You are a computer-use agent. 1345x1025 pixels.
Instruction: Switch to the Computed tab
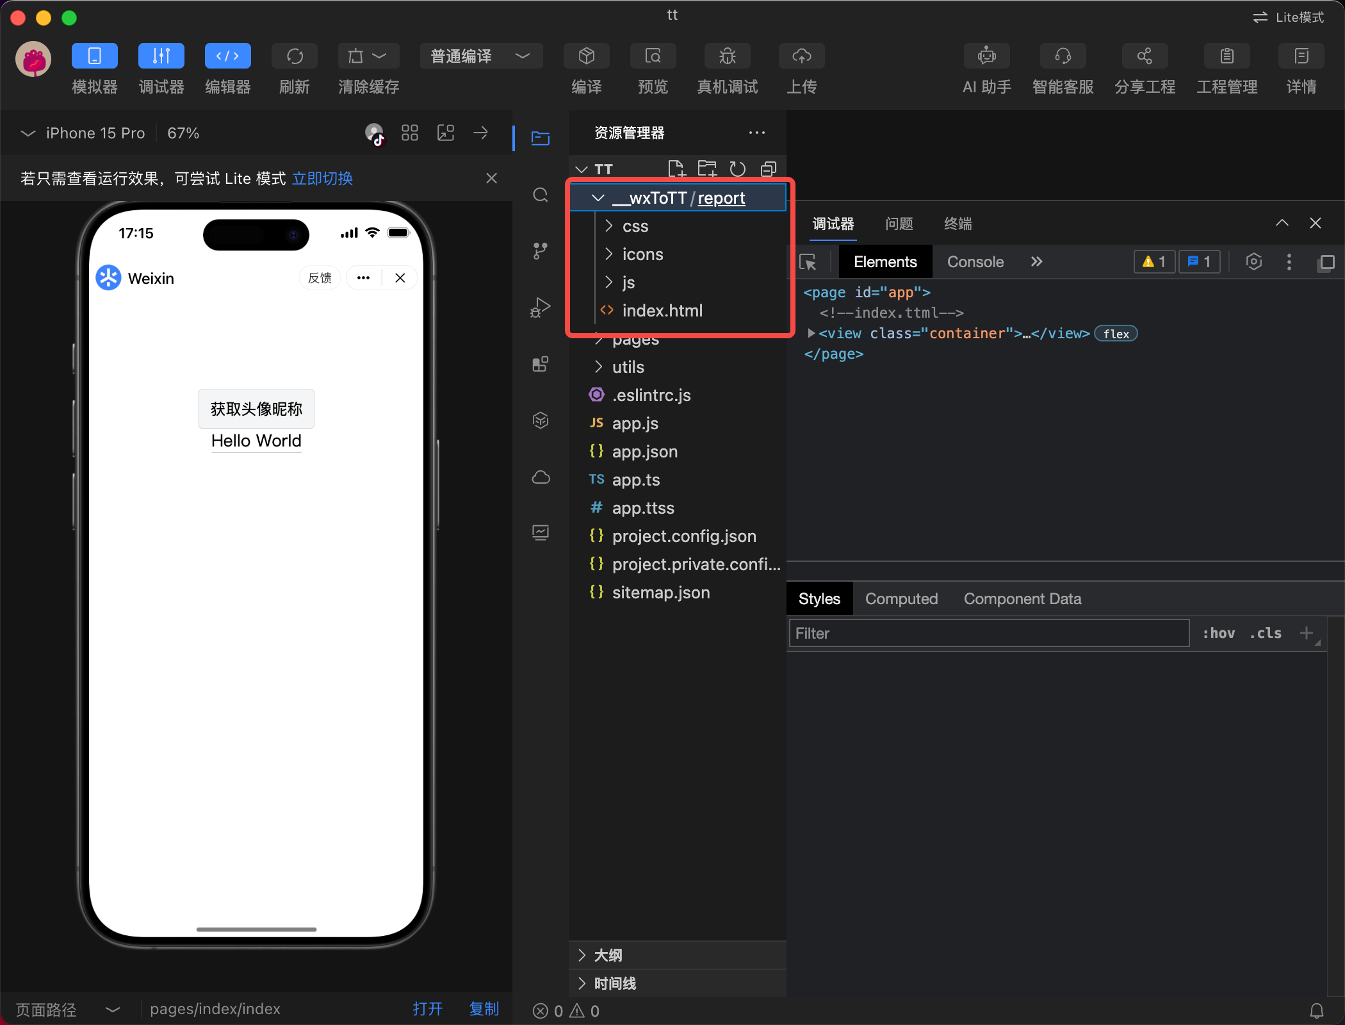pos(901,599)
